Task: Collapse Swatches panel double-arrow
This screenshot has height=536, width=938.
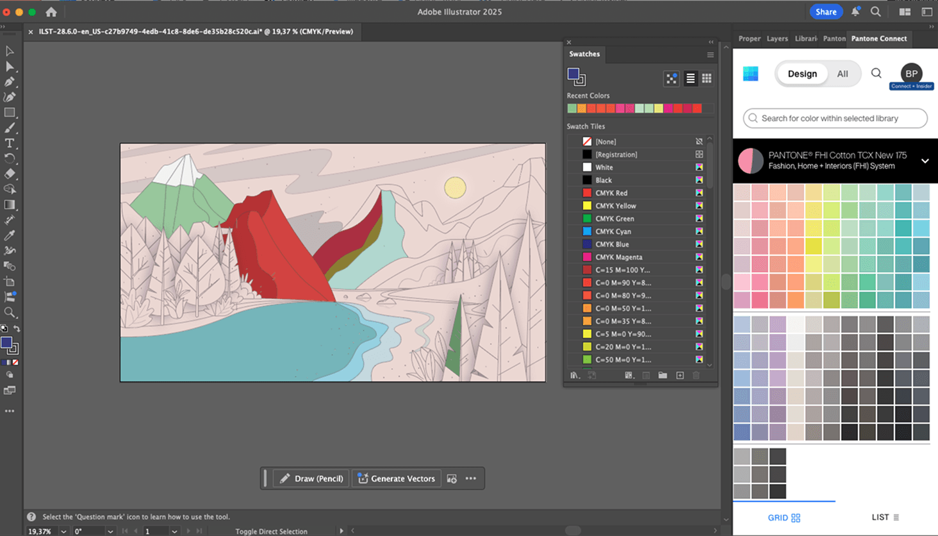Action: click(x=711, y=42)
